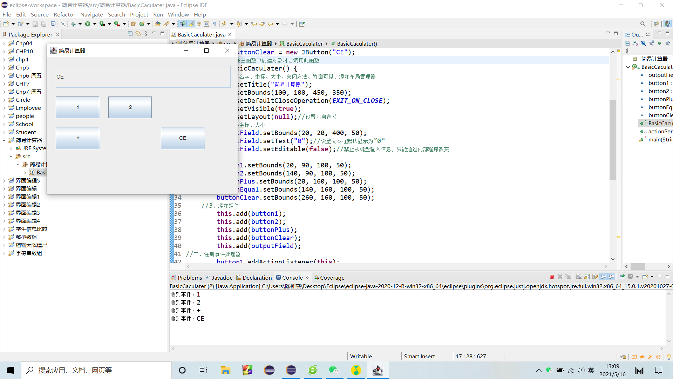Clear the console output
The width and height of the screenshot is (673, 379).
point(579,277)
